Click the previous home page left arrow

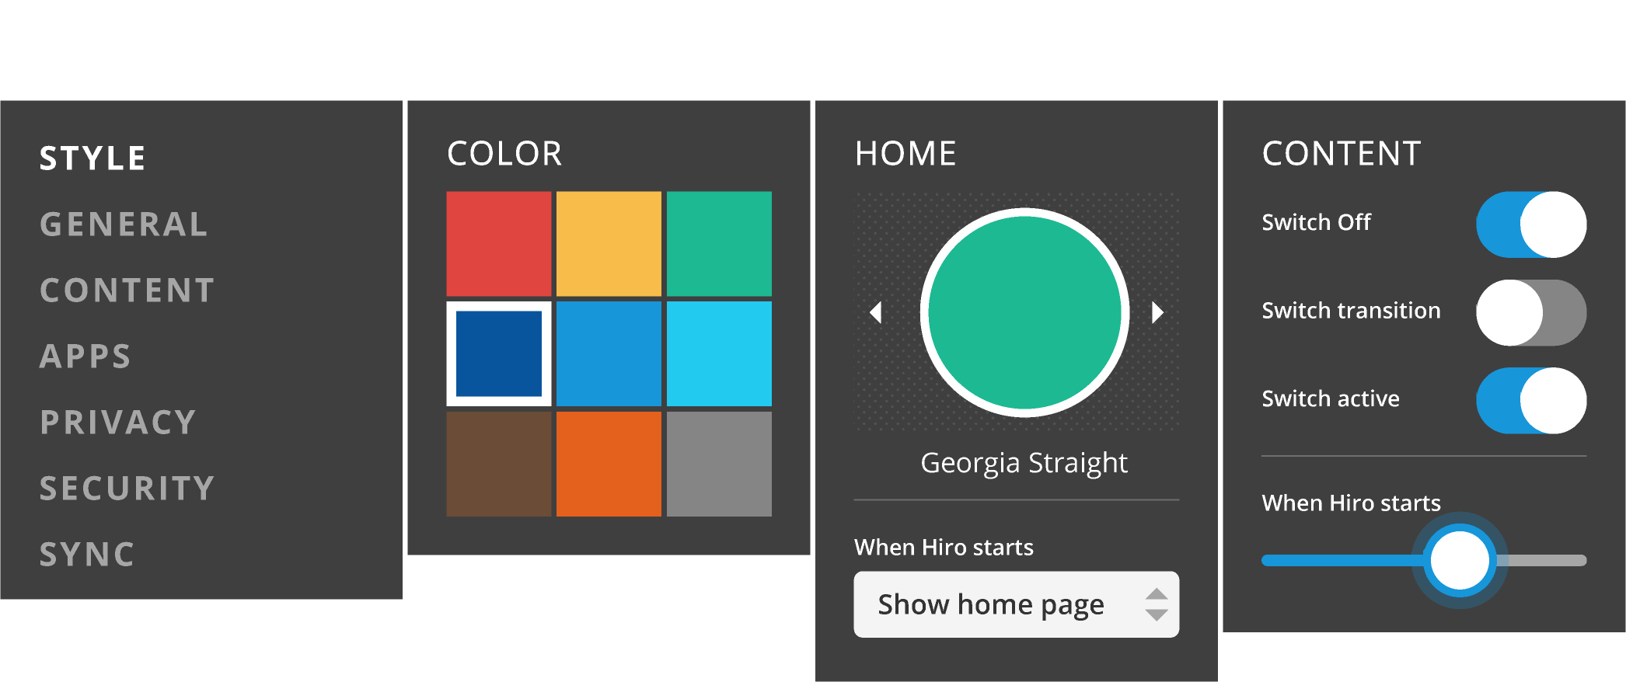pyautogui.click(x=876, y=312)
